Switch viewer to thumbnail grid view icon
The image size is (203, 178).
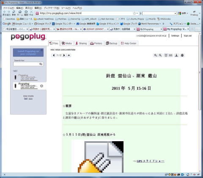click(x=170, y=55)
